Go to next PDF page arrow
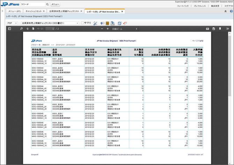This screenshot has width=234, height=165. click(x=33, y=29)
